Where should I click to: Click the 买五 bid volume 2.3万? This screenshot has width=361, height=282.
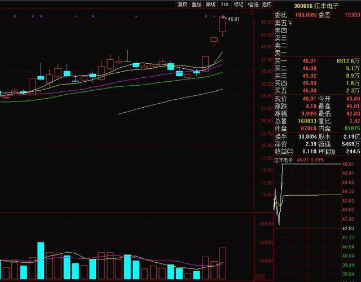pyautogui.click(x=353, y=90)
